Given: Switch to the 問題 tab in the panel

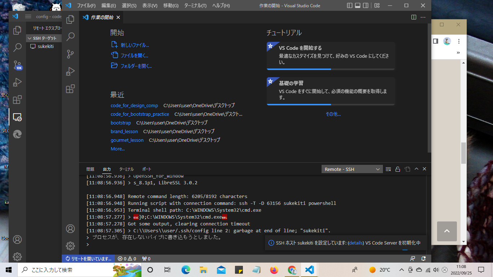Looking at the screenshot, I should [90, 169].
